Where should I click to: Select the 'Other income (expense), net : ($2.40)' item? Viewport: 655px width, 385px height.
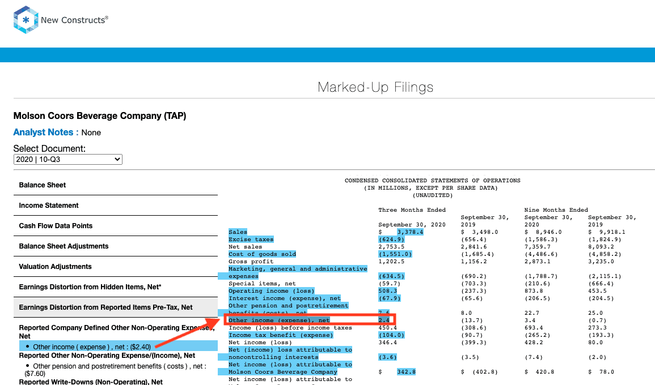pos(119,346)
